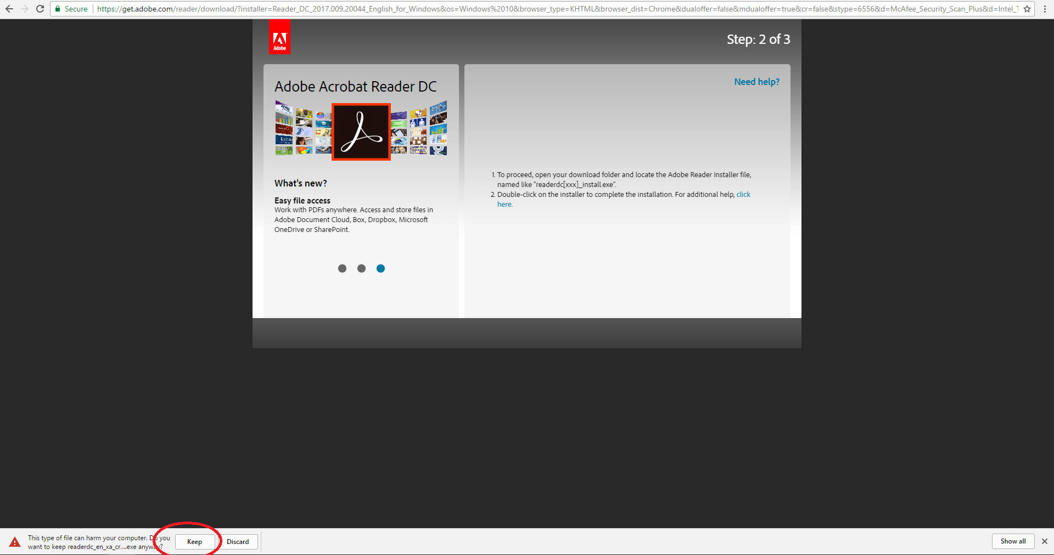Click the 'Adobe Acrobat Reader DC' heading
Image resolution: width=1054 pixels, height=555 pixels.
356,87
